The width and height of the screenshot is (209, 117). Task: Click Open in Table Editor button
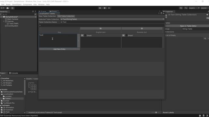point(188,26)
